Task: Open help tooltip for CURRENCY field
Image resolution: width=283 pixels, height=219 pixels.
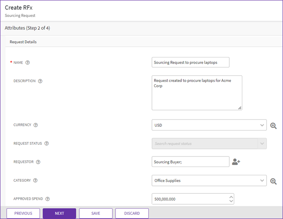Action: pyautogui.click(x=36, y=125)
